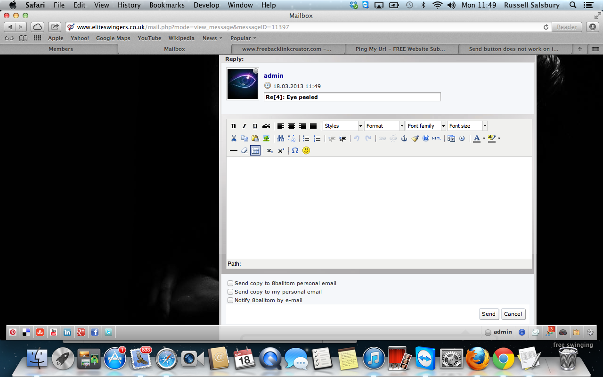Open the special character Omega tool
This screenshot has height=377, width=603.
pyautogui.click(x=295, y=151)
